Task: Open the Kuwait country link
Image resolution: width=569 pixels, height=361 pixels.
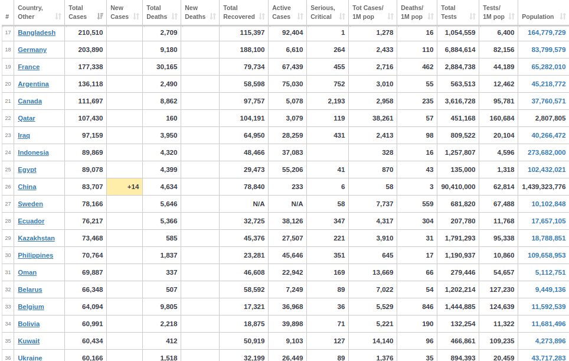Action: click(29, 341)
